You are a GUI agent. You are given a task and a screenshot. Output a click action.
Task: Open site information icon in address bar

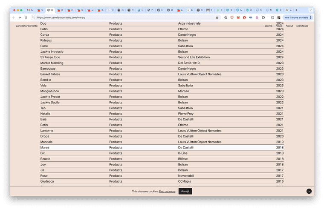pyautogui.click(x=33, y=17)
